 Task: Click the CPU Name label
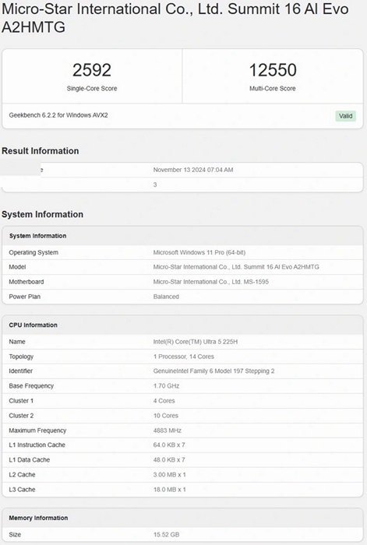pyautogui.click(x=17, y=342)
